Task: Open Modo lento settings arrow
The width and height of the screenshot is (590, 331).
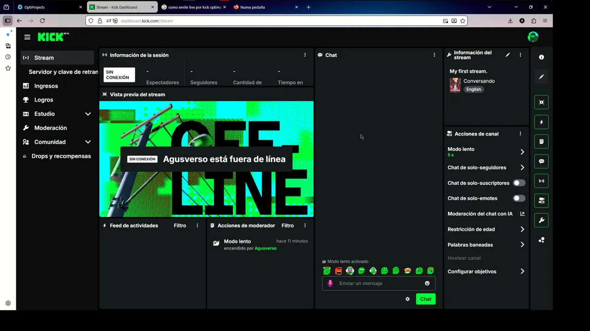Action: pos(522,152)
